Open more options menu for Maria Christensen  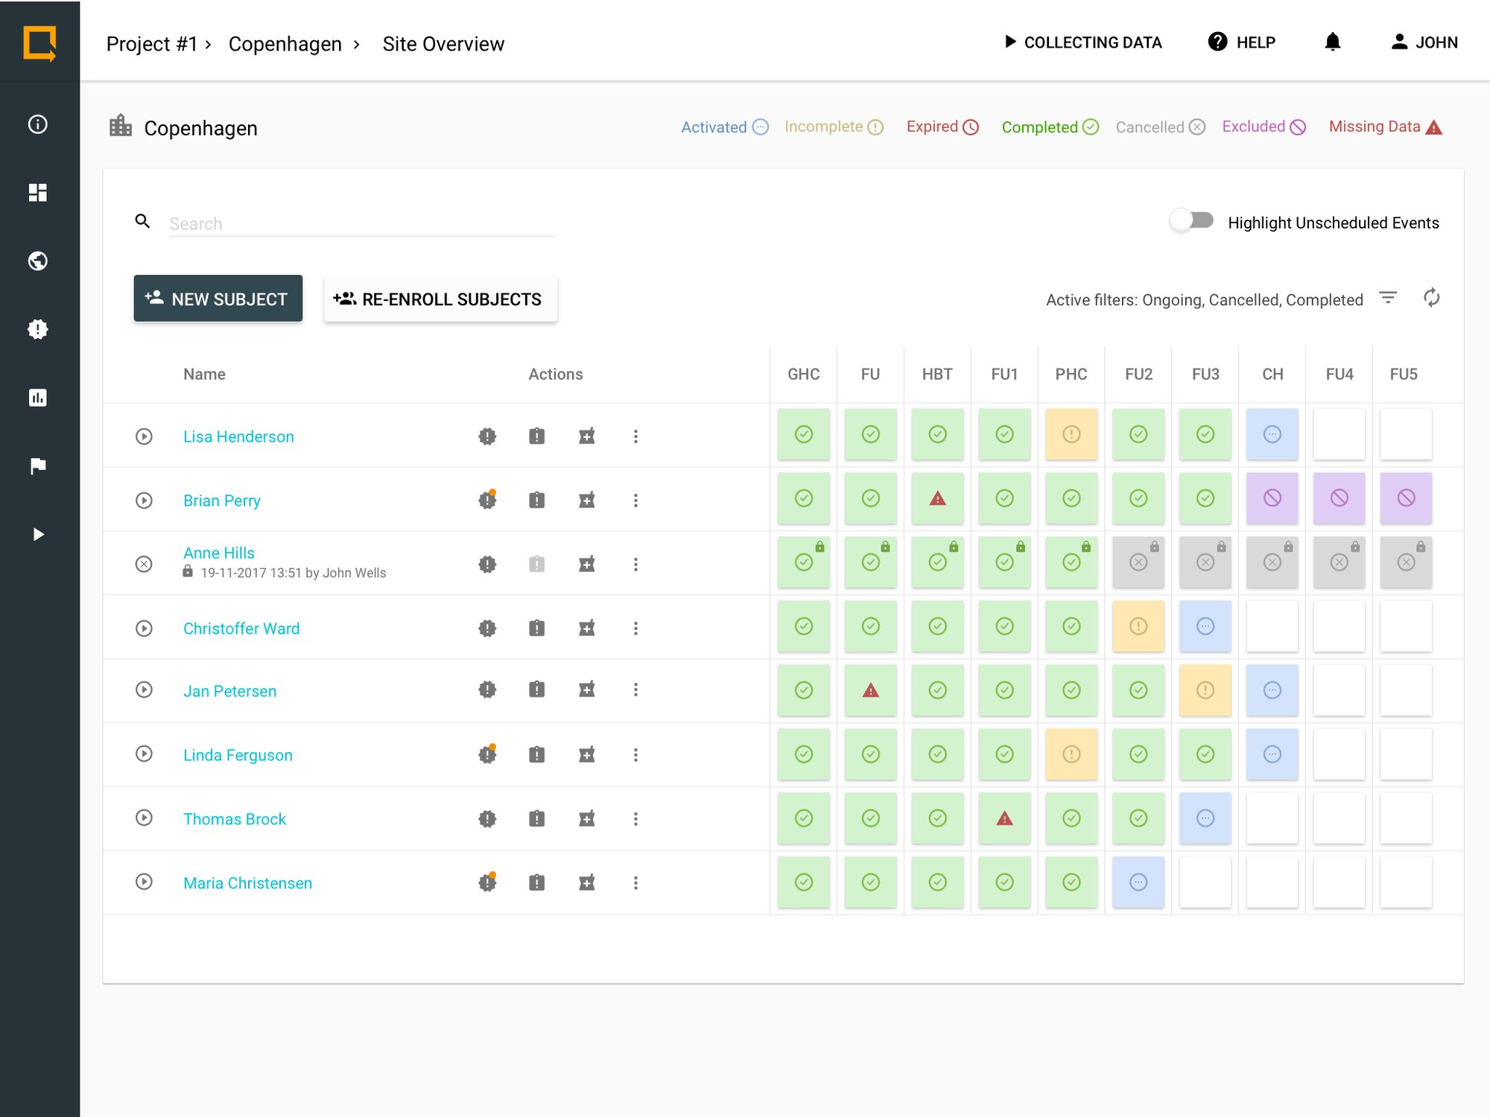pos(635,883)
